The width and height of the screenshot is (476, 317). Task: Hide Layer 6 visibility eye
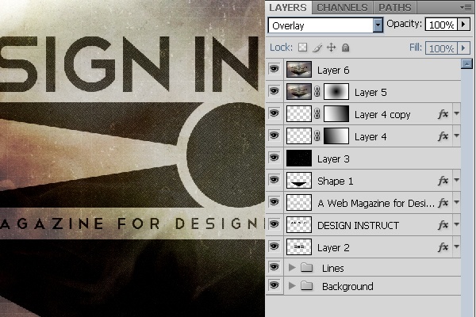coord(274,69)
